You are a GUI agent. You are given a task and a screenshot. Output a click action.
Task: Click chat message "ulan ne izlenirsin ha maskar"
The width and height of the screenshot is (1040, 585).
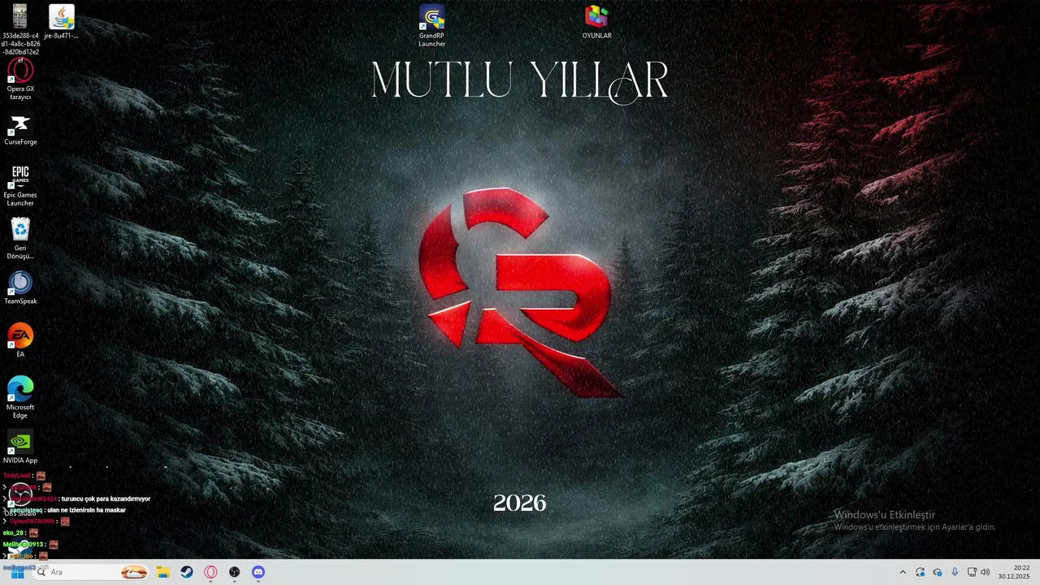[x=86, y=510]
